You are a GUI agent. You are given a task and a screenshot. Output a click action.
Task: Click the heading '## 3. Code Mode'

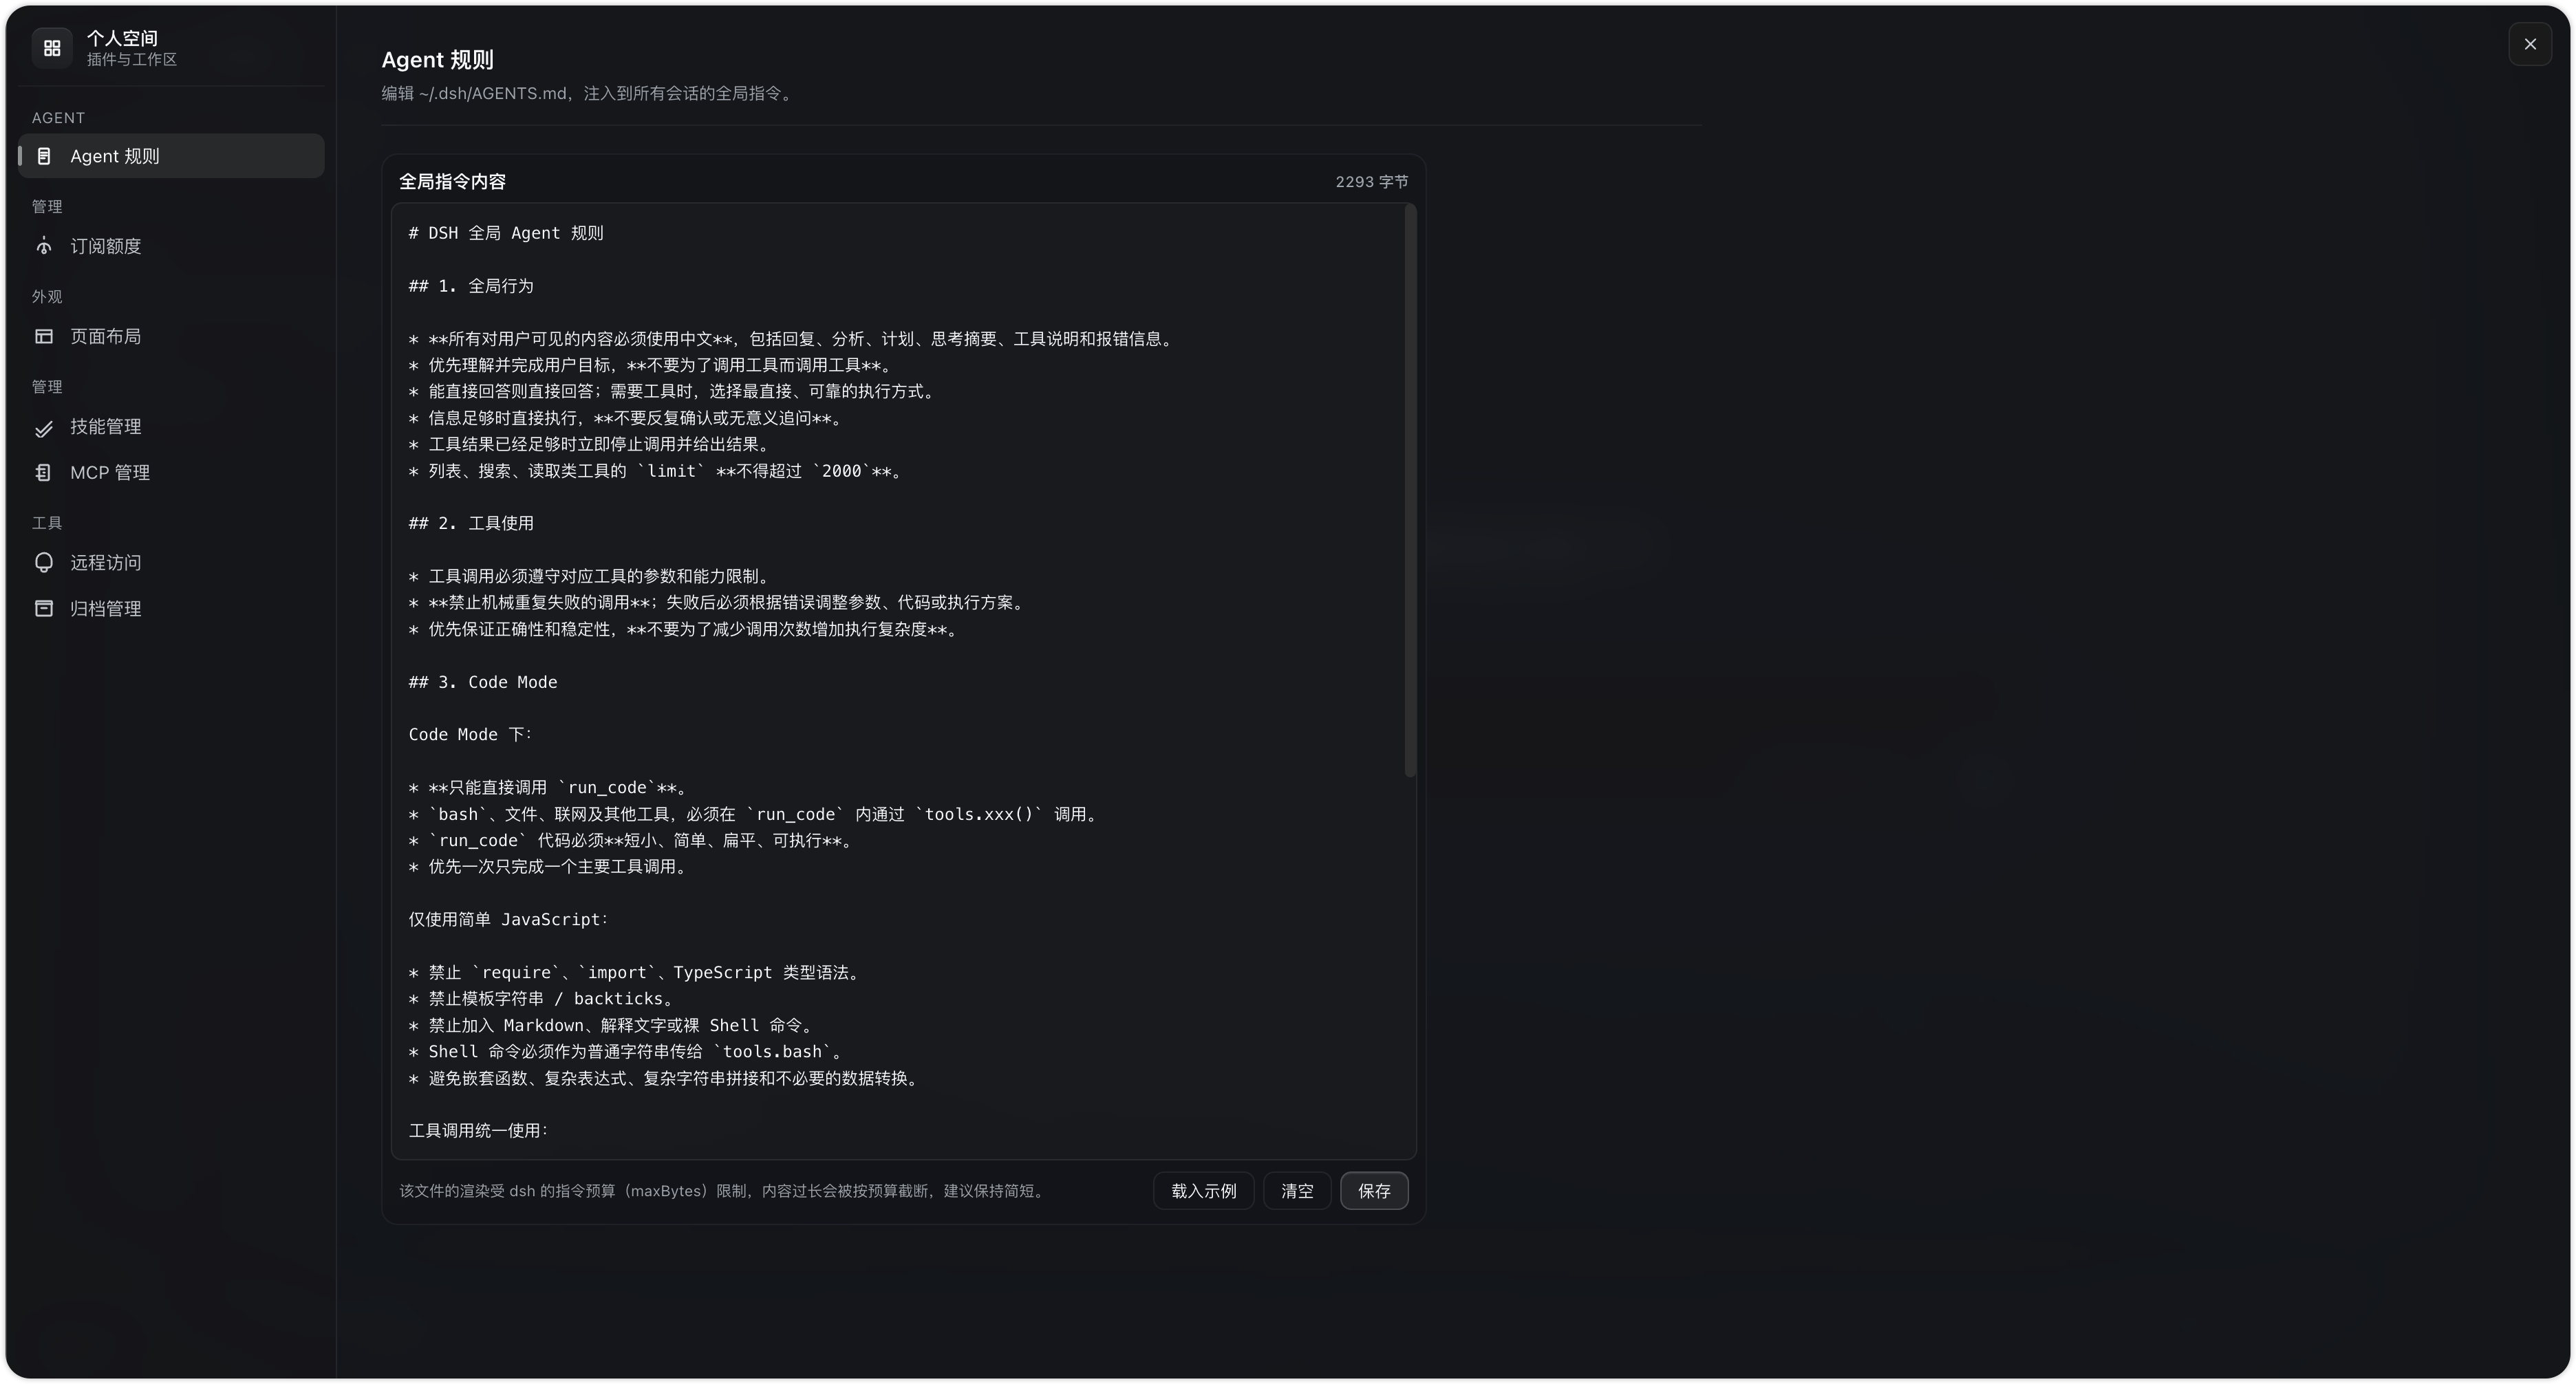click(x=483, y=682)
